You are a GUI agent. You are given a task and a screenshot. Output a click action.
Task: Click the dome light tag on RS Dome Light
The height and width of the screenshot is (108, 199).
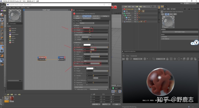pyautogui.click(x=139, y=9)
